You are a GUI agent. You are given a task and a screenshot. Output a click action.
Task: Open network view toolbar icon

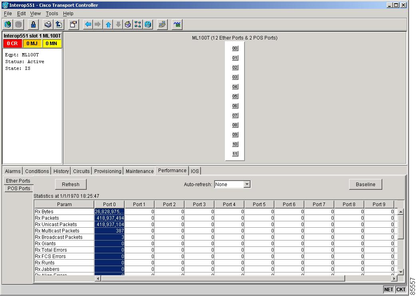click(138, 24)
